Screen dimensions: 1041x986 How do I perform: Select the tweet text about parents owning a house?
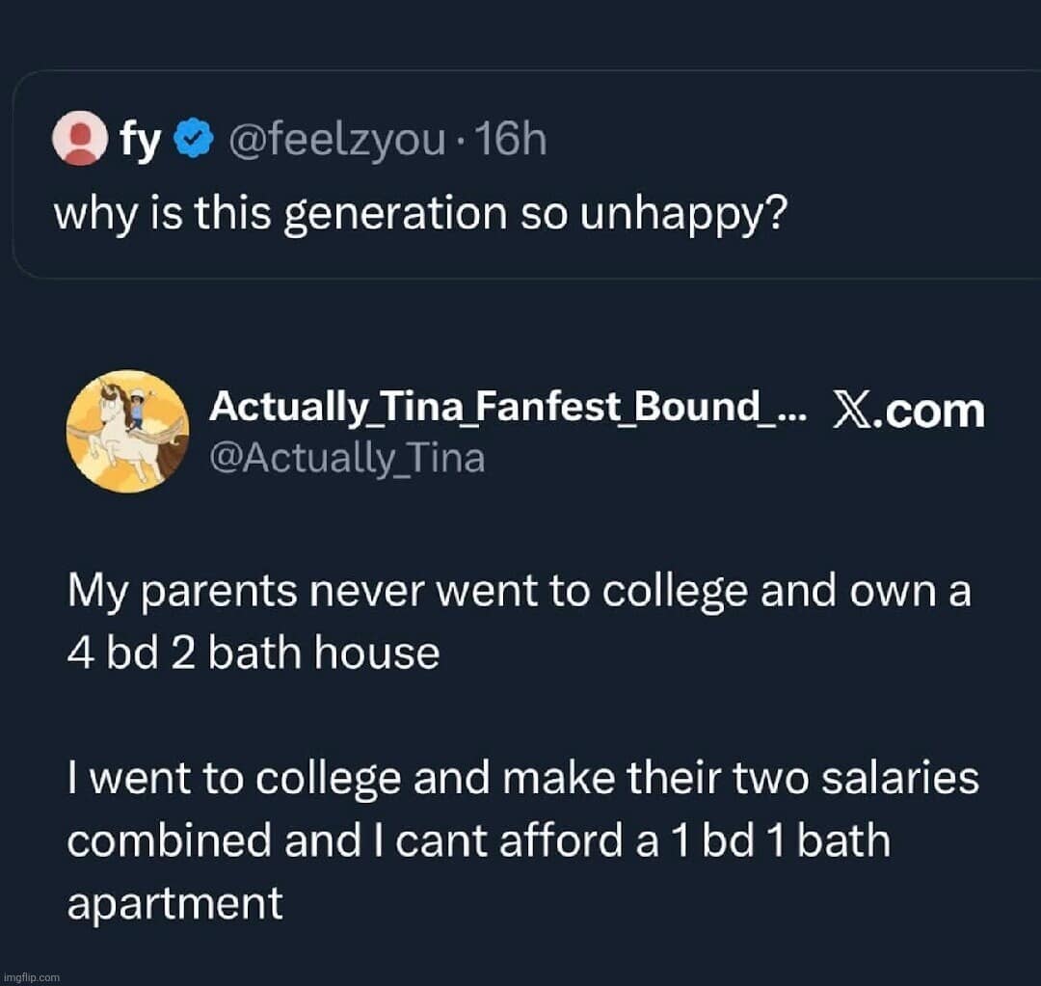520,620
